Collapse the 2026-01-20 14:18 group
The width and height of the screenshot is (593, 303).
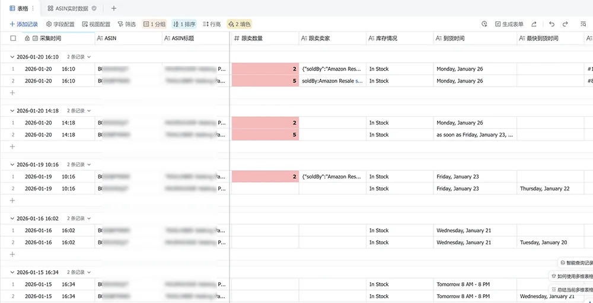click(12, 111)
